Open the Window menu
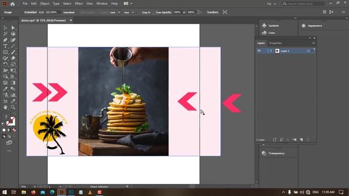 click(x=102, y=4)
